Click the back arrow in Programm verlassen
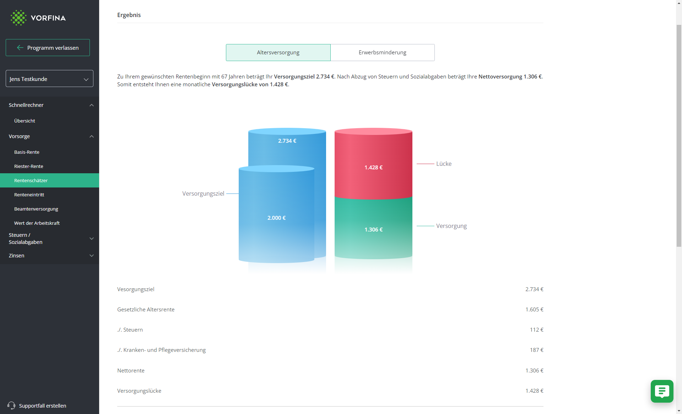The image size is (682, 414). (x=20, y=48)
